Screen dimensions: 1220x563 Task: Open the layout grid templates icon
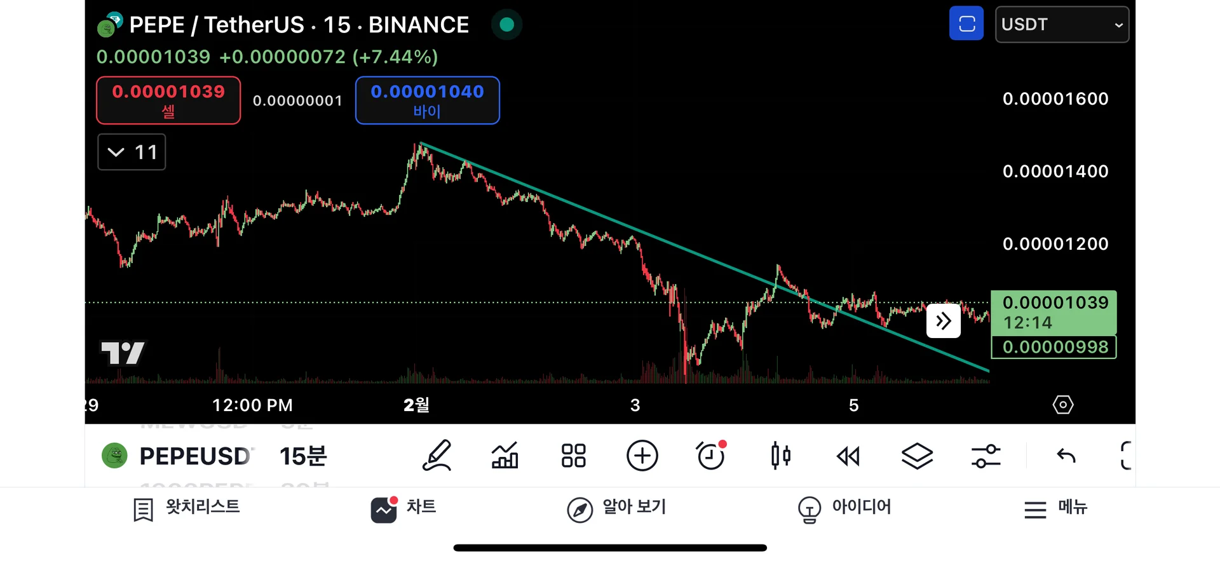pos(573,456)
